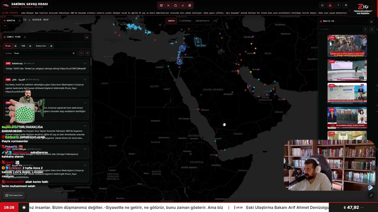Click the info marker over Syria
This screenshot has height=212, width=378.
coord(198,42)
